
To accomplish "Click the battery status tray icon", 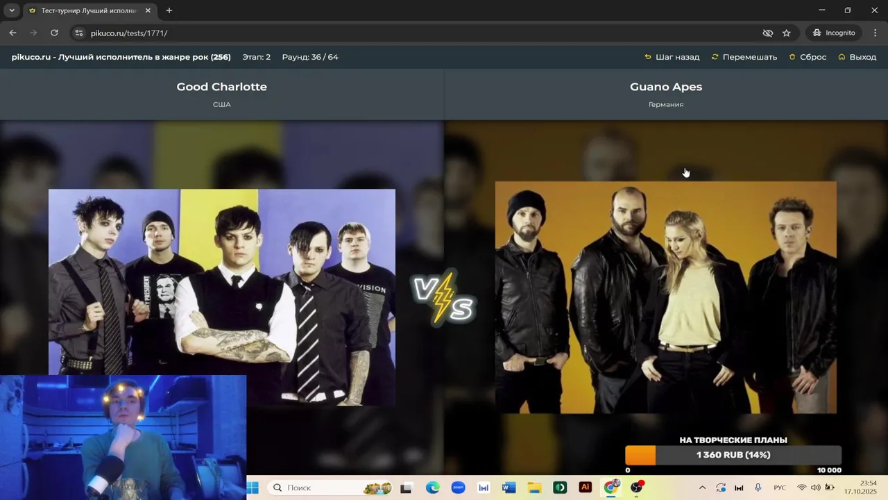I will click(829, 487).
